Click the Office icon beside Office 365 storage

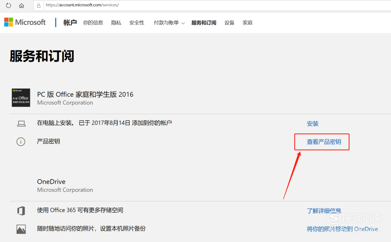tap(21, 210)
